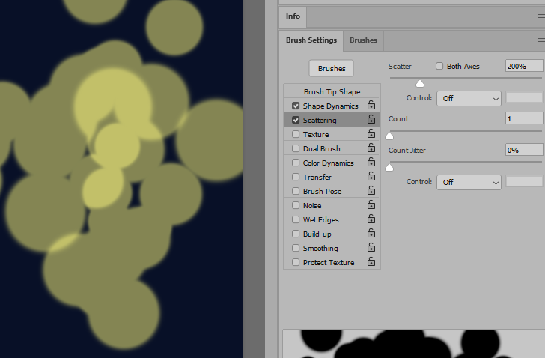Uncheck the Scattering checkbox
Viewport: 545px width, 358px height.
coord(296,120)
